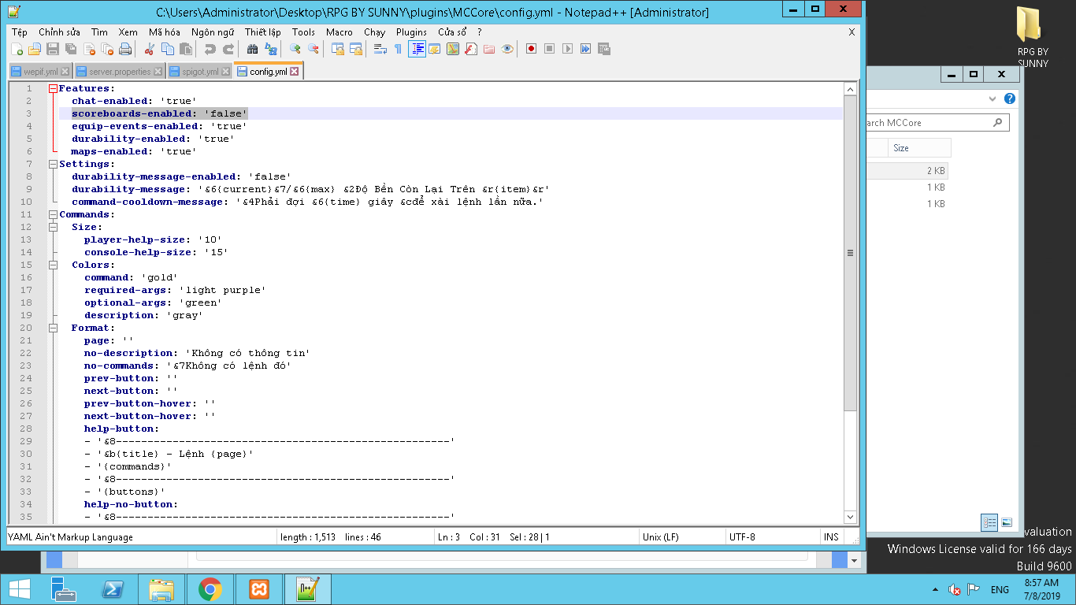1076x605 pixels.
Task: Toggle show all characters pilcrow icon
Action: coord(398,49)
